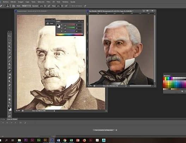Select the Zoom tool

(10, 103)
